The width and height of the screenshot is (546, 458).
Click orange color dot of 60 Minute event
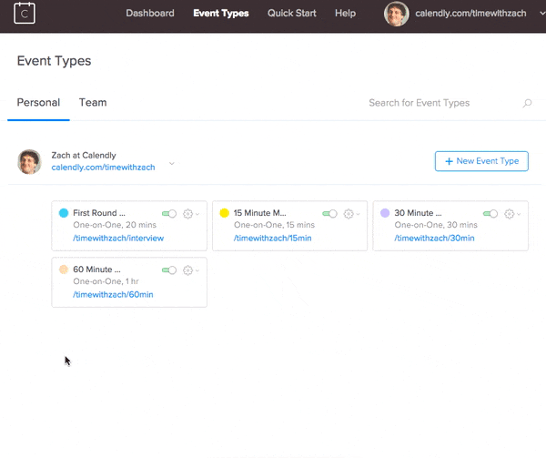pos(64,270)
